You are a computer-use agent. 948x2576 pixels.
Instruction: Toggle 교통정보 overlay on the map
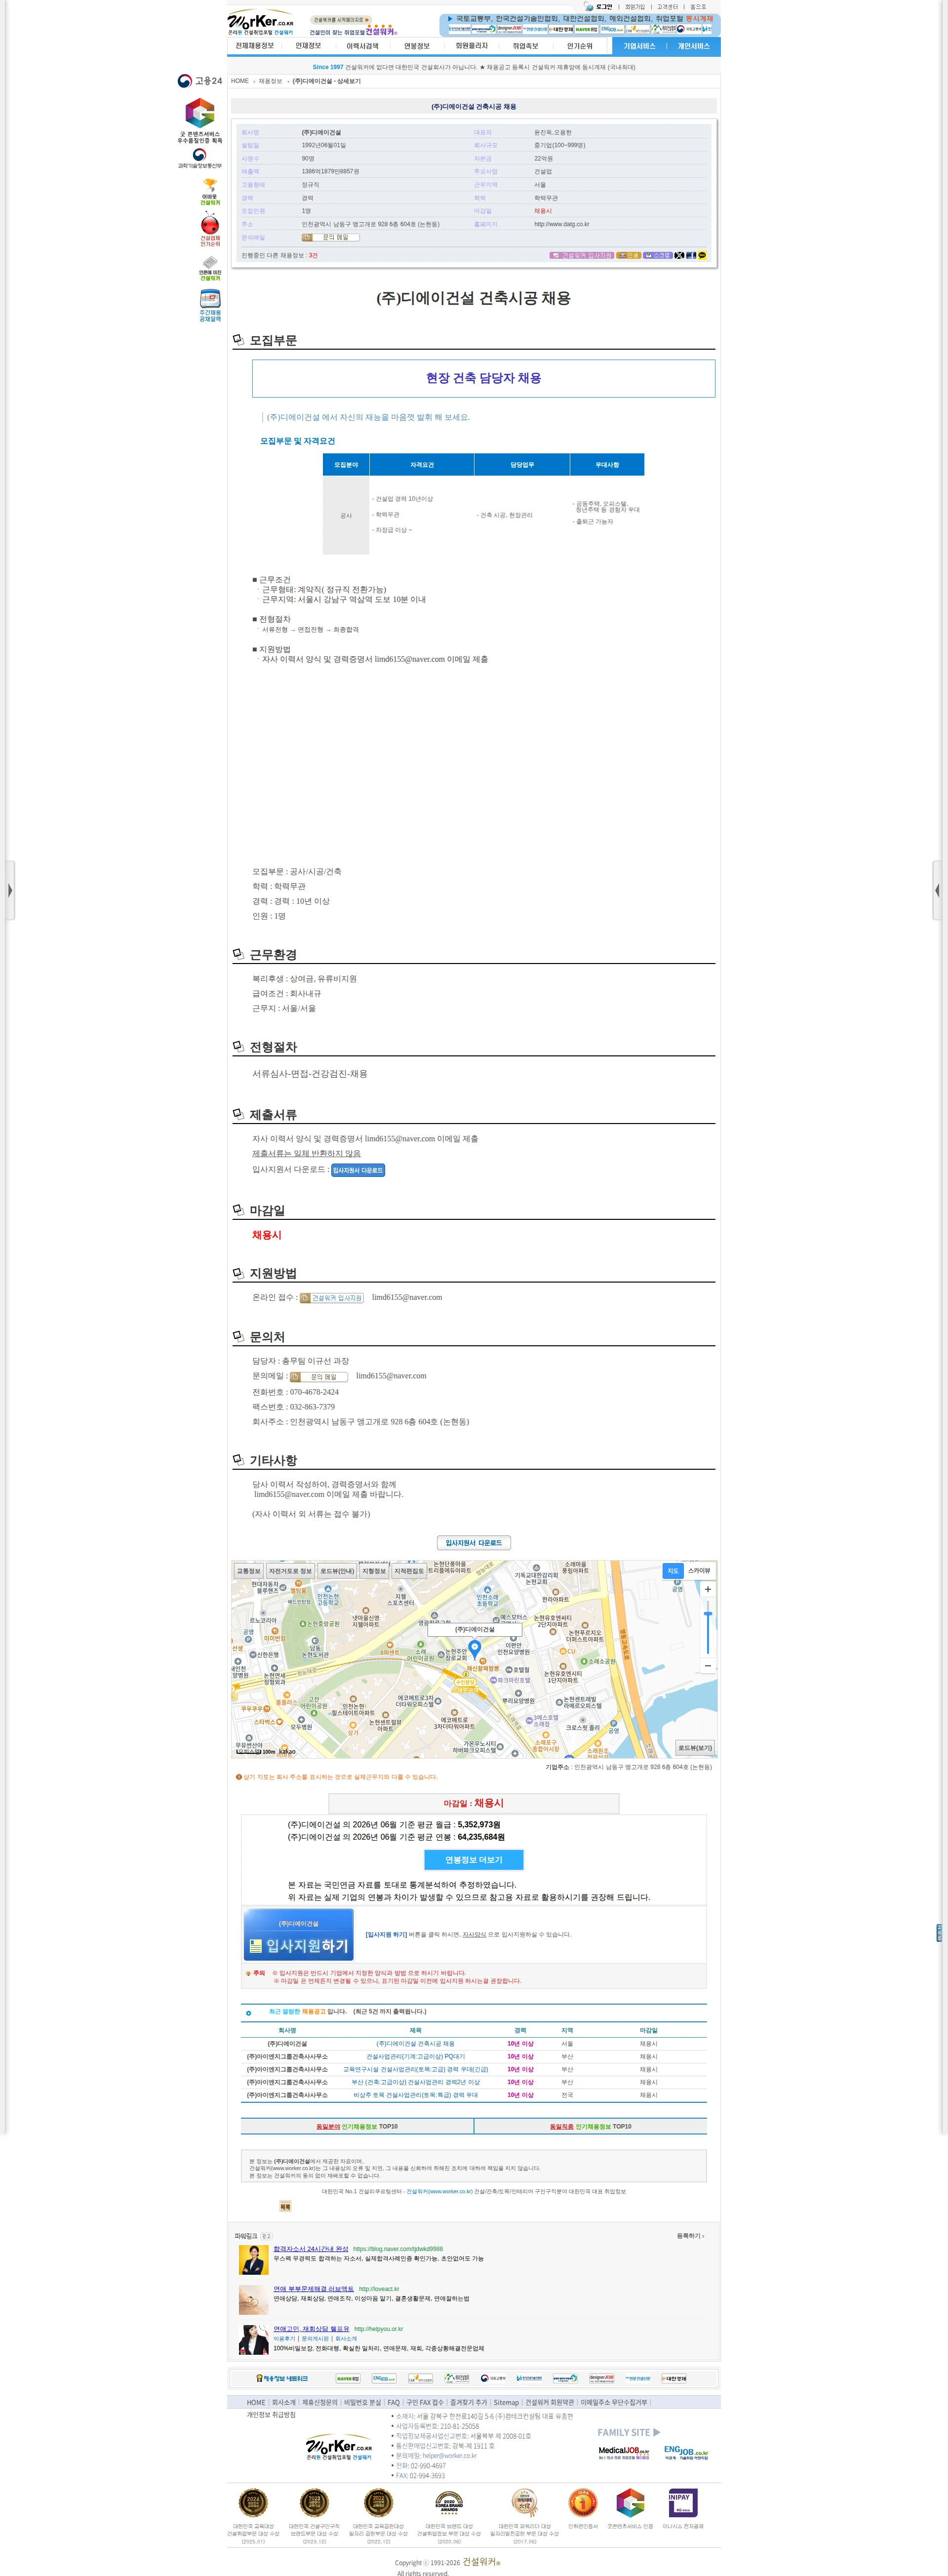click(x=248, y=1571)
